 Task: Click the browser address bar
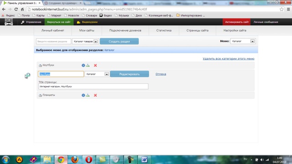[x=153, y=9]
